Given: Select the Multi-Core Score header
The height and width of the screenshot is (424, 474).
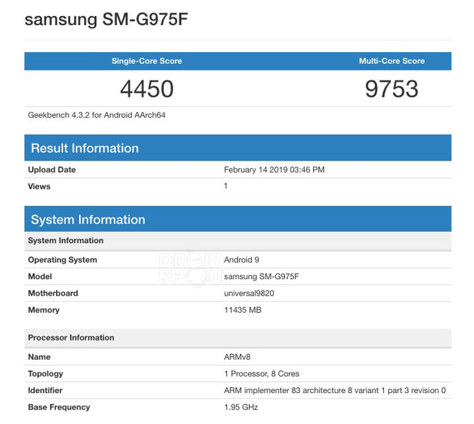Looking at the screenshot, I should [392, 61].
